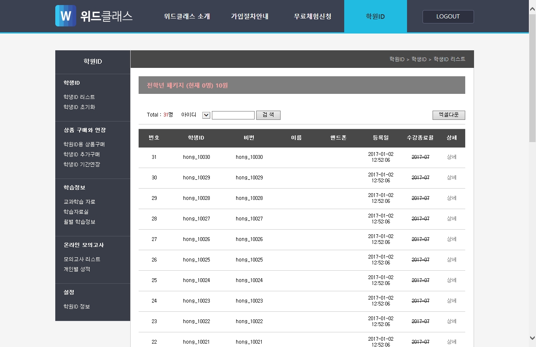
Task: Click 학생ID 리스트 in the breadcrumb
Action: (x=449, y=60)
